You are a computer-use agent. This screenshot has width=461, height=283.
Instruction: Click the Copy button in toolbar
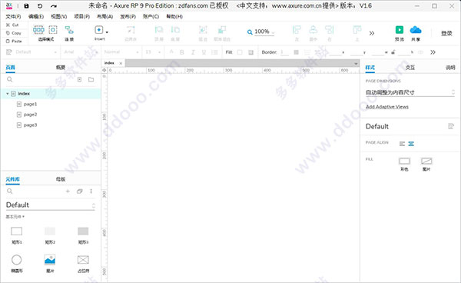[14, 33]
